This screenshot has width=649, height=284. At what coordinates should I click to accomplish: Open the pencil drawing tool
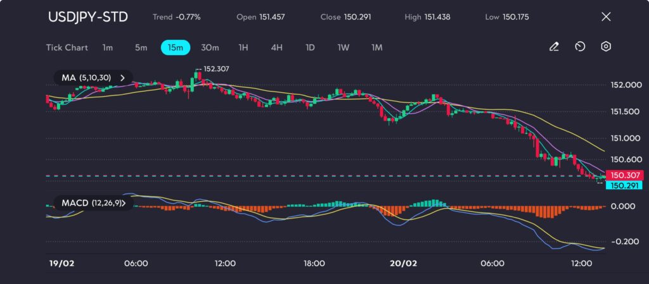[554, 47]
